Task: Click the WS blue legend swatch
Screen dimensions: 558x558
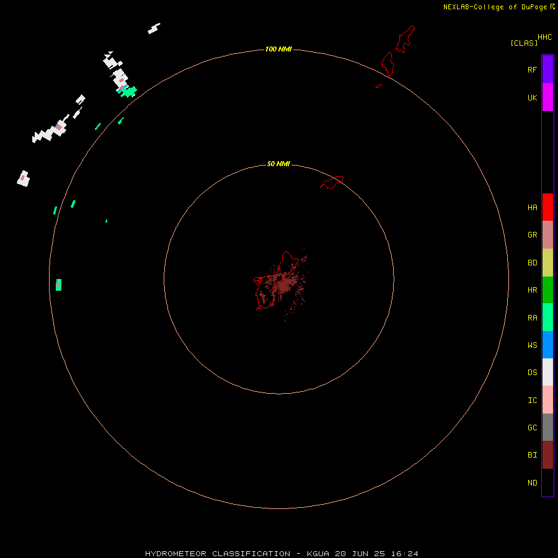Action: [547, 345]
